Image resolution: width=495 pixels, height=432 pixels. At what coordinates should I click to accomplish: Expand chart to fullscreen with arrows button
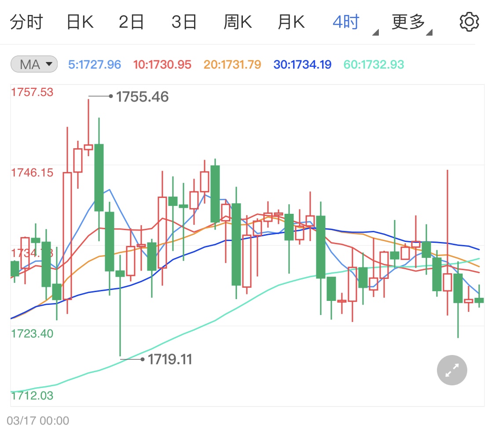coord(452,370)
